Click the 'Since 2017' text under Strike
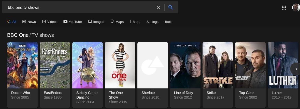 click(216, 97)
